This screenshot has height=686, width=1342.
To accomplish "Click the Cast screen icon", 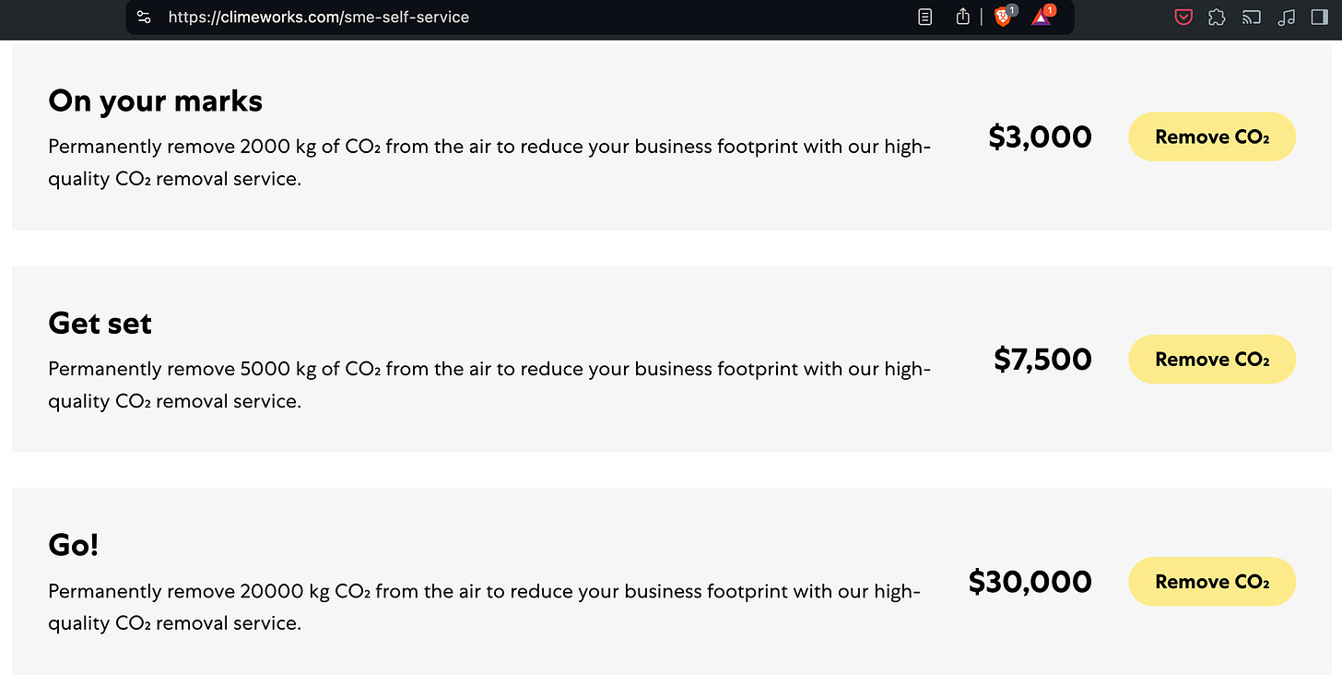I will (1252, 17).
